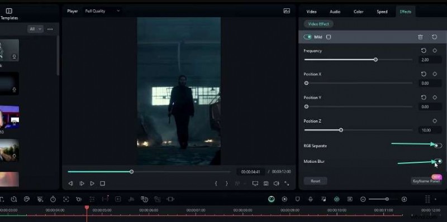The image size is (447, 222).
Task: Toggle the green auto ripple snap icon
Action: [x=337, y=199]
